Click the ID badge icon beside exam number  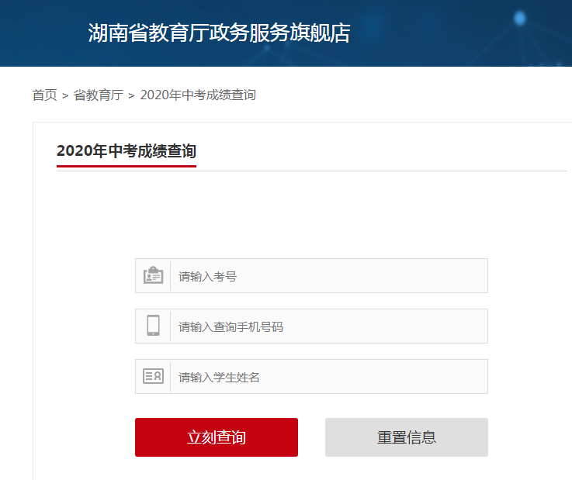coord(153,276)
